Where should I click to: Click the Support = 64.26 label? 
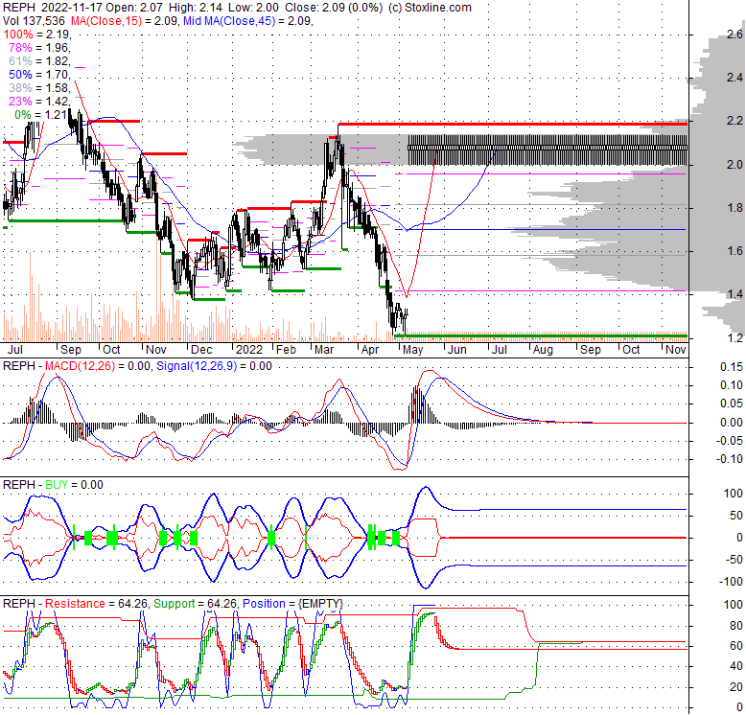[x=195, y=604]
